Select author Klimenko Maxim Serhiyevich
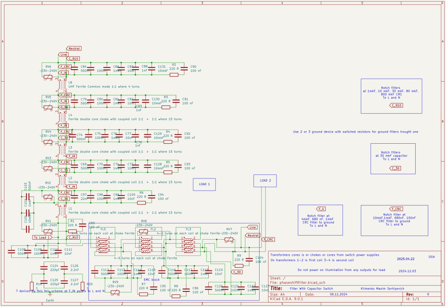 [382, 289]
